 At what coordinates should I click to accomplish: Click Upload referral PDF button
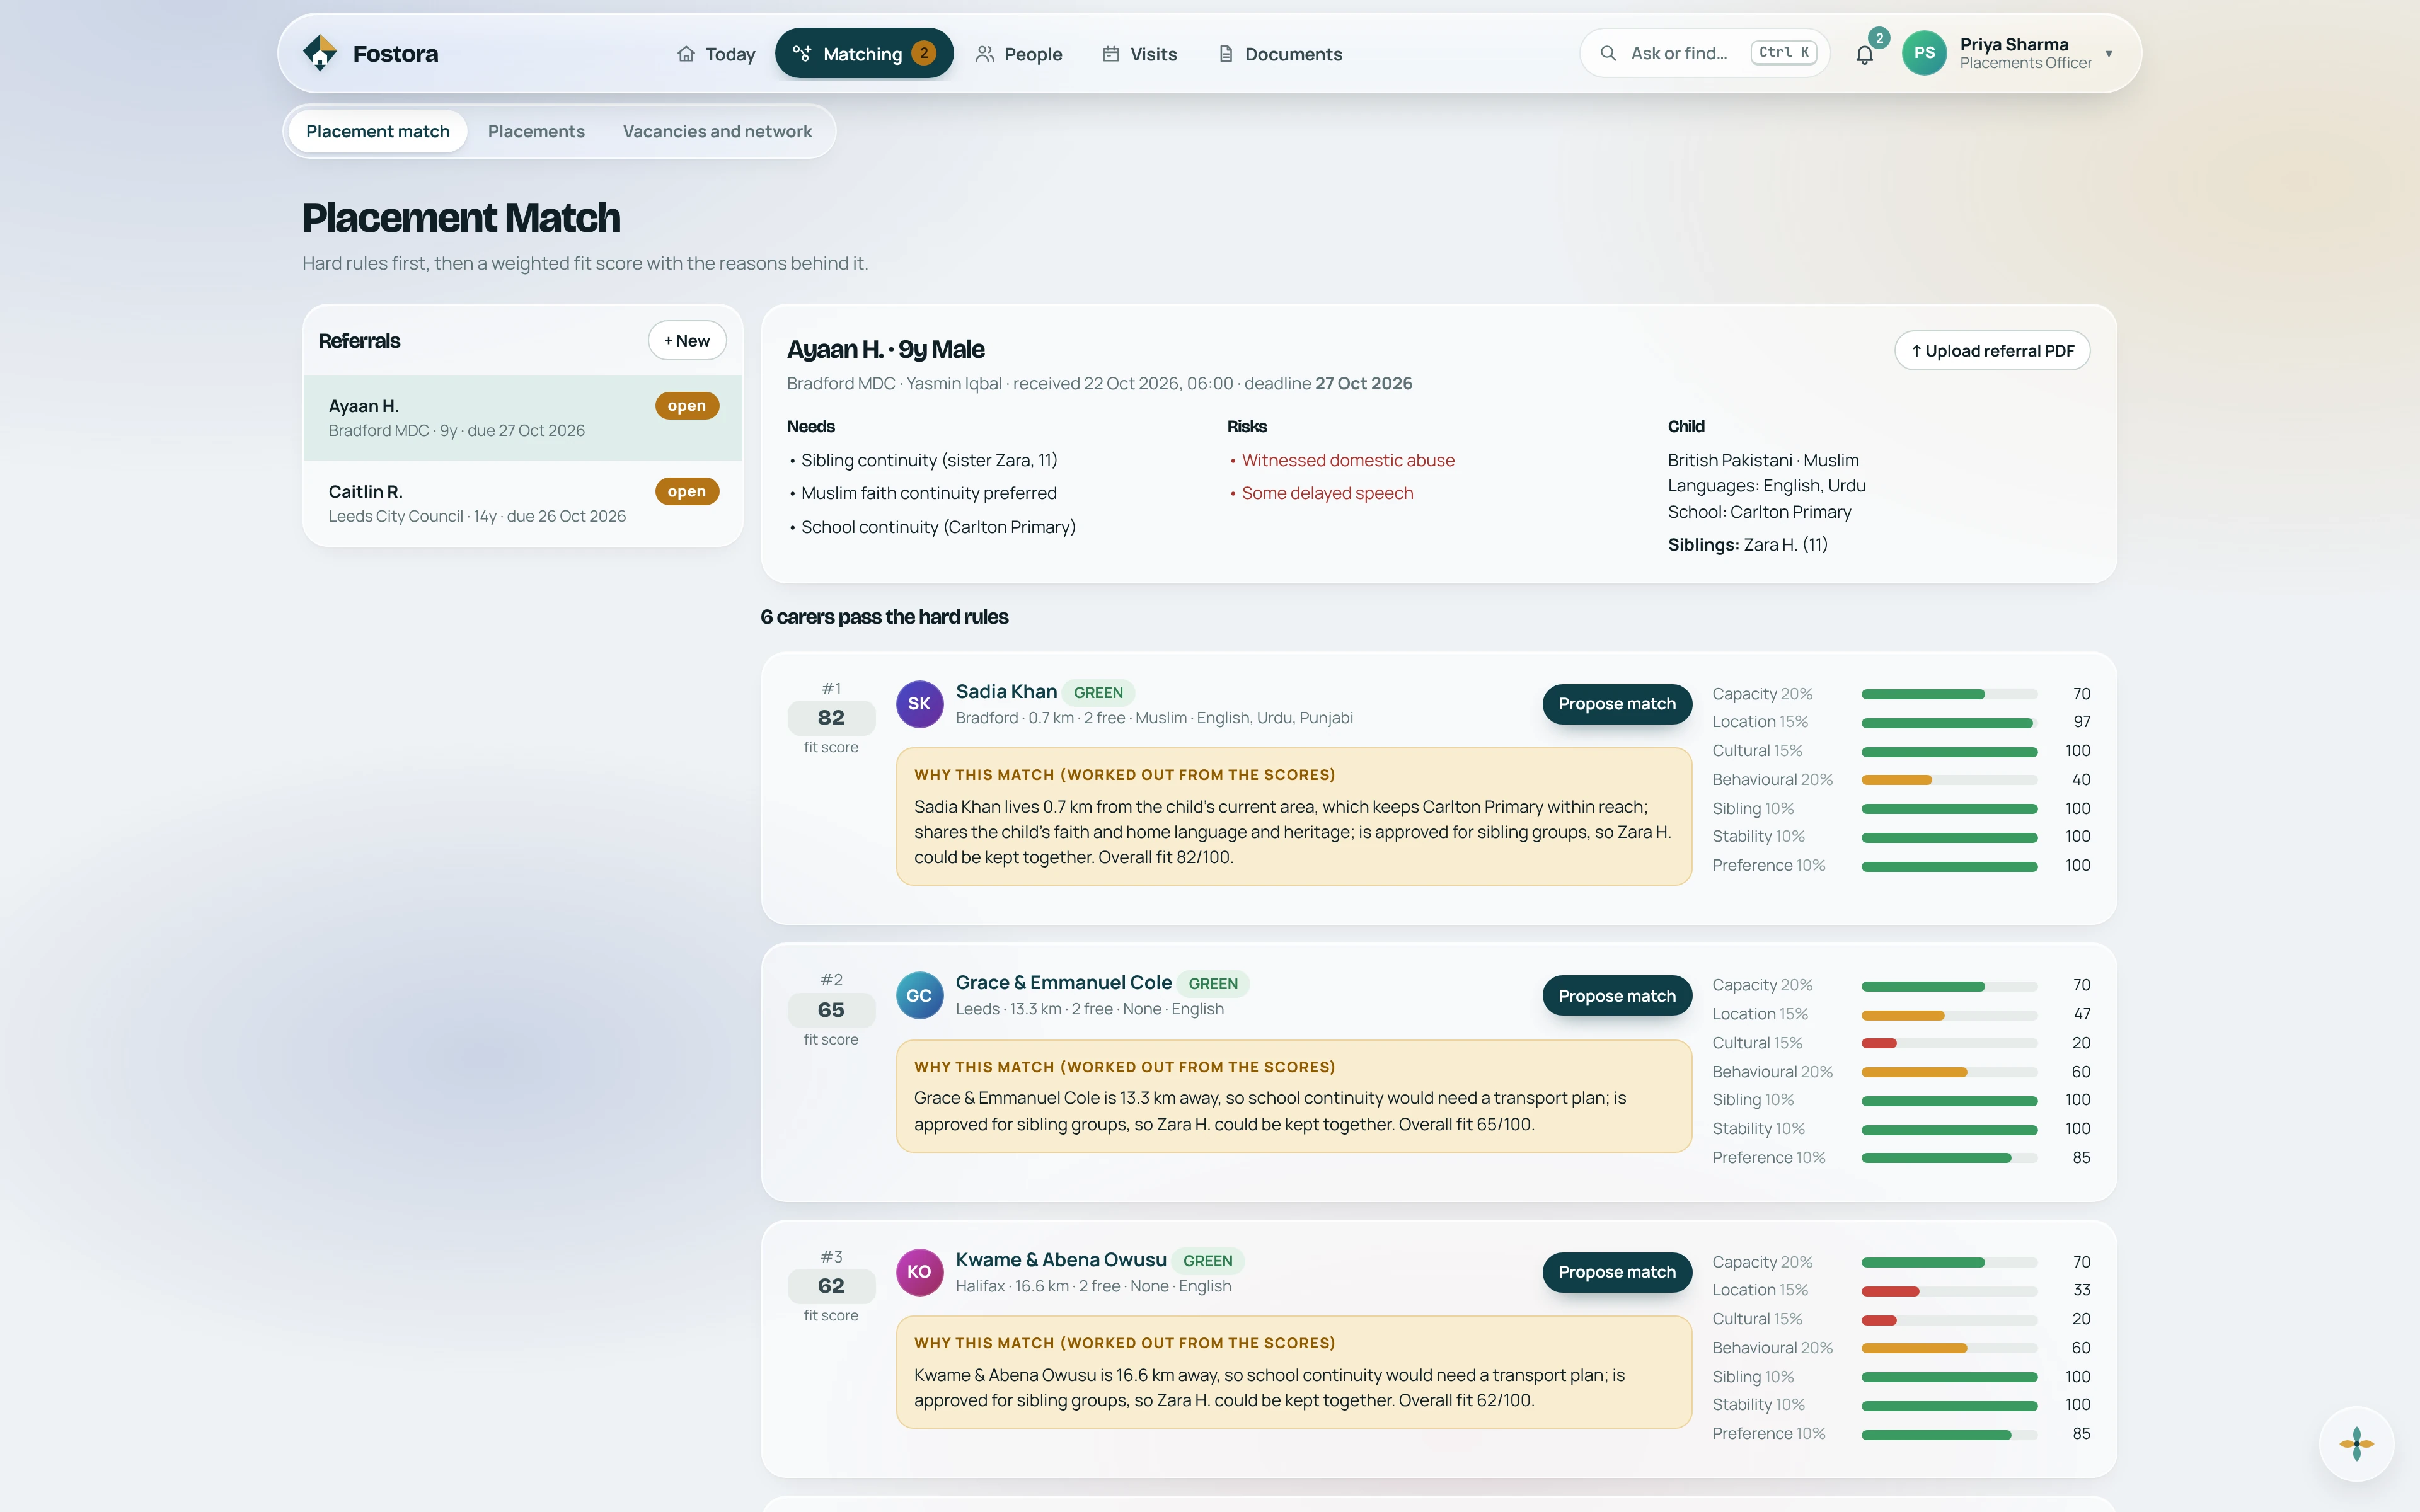(x=1992, y=350)
